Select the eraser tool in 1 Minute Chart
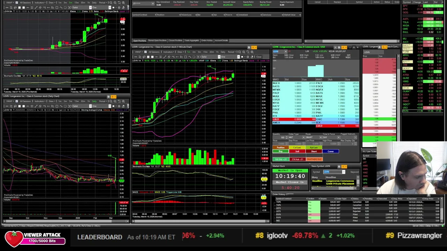 tap(252, 57)
